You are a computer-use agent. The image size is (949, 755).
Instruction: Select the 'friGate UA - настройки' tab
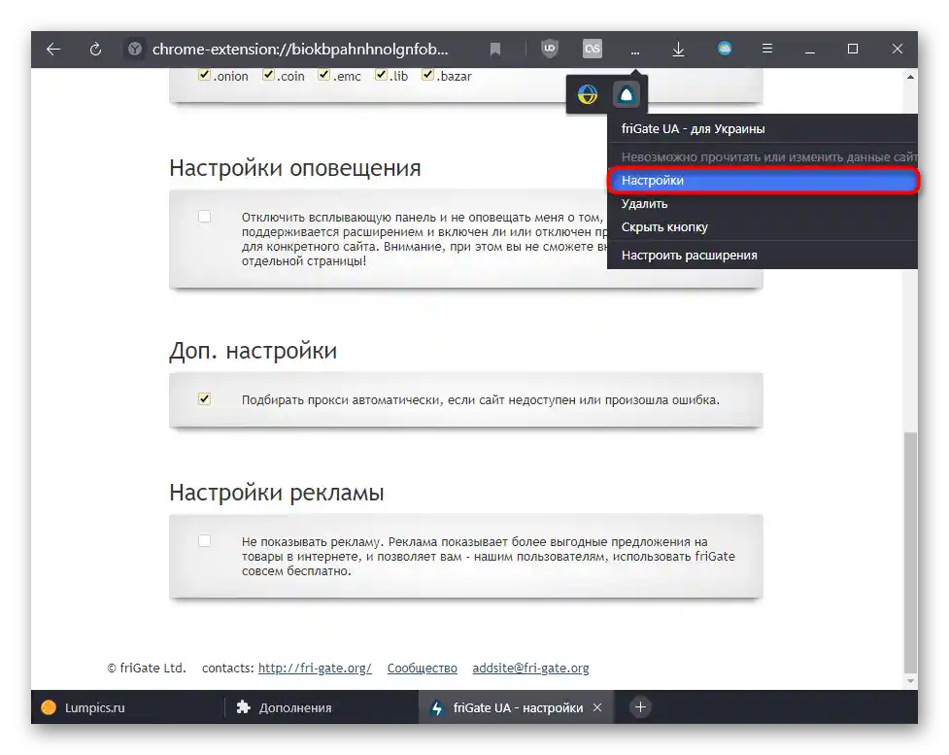click(516, 707)
